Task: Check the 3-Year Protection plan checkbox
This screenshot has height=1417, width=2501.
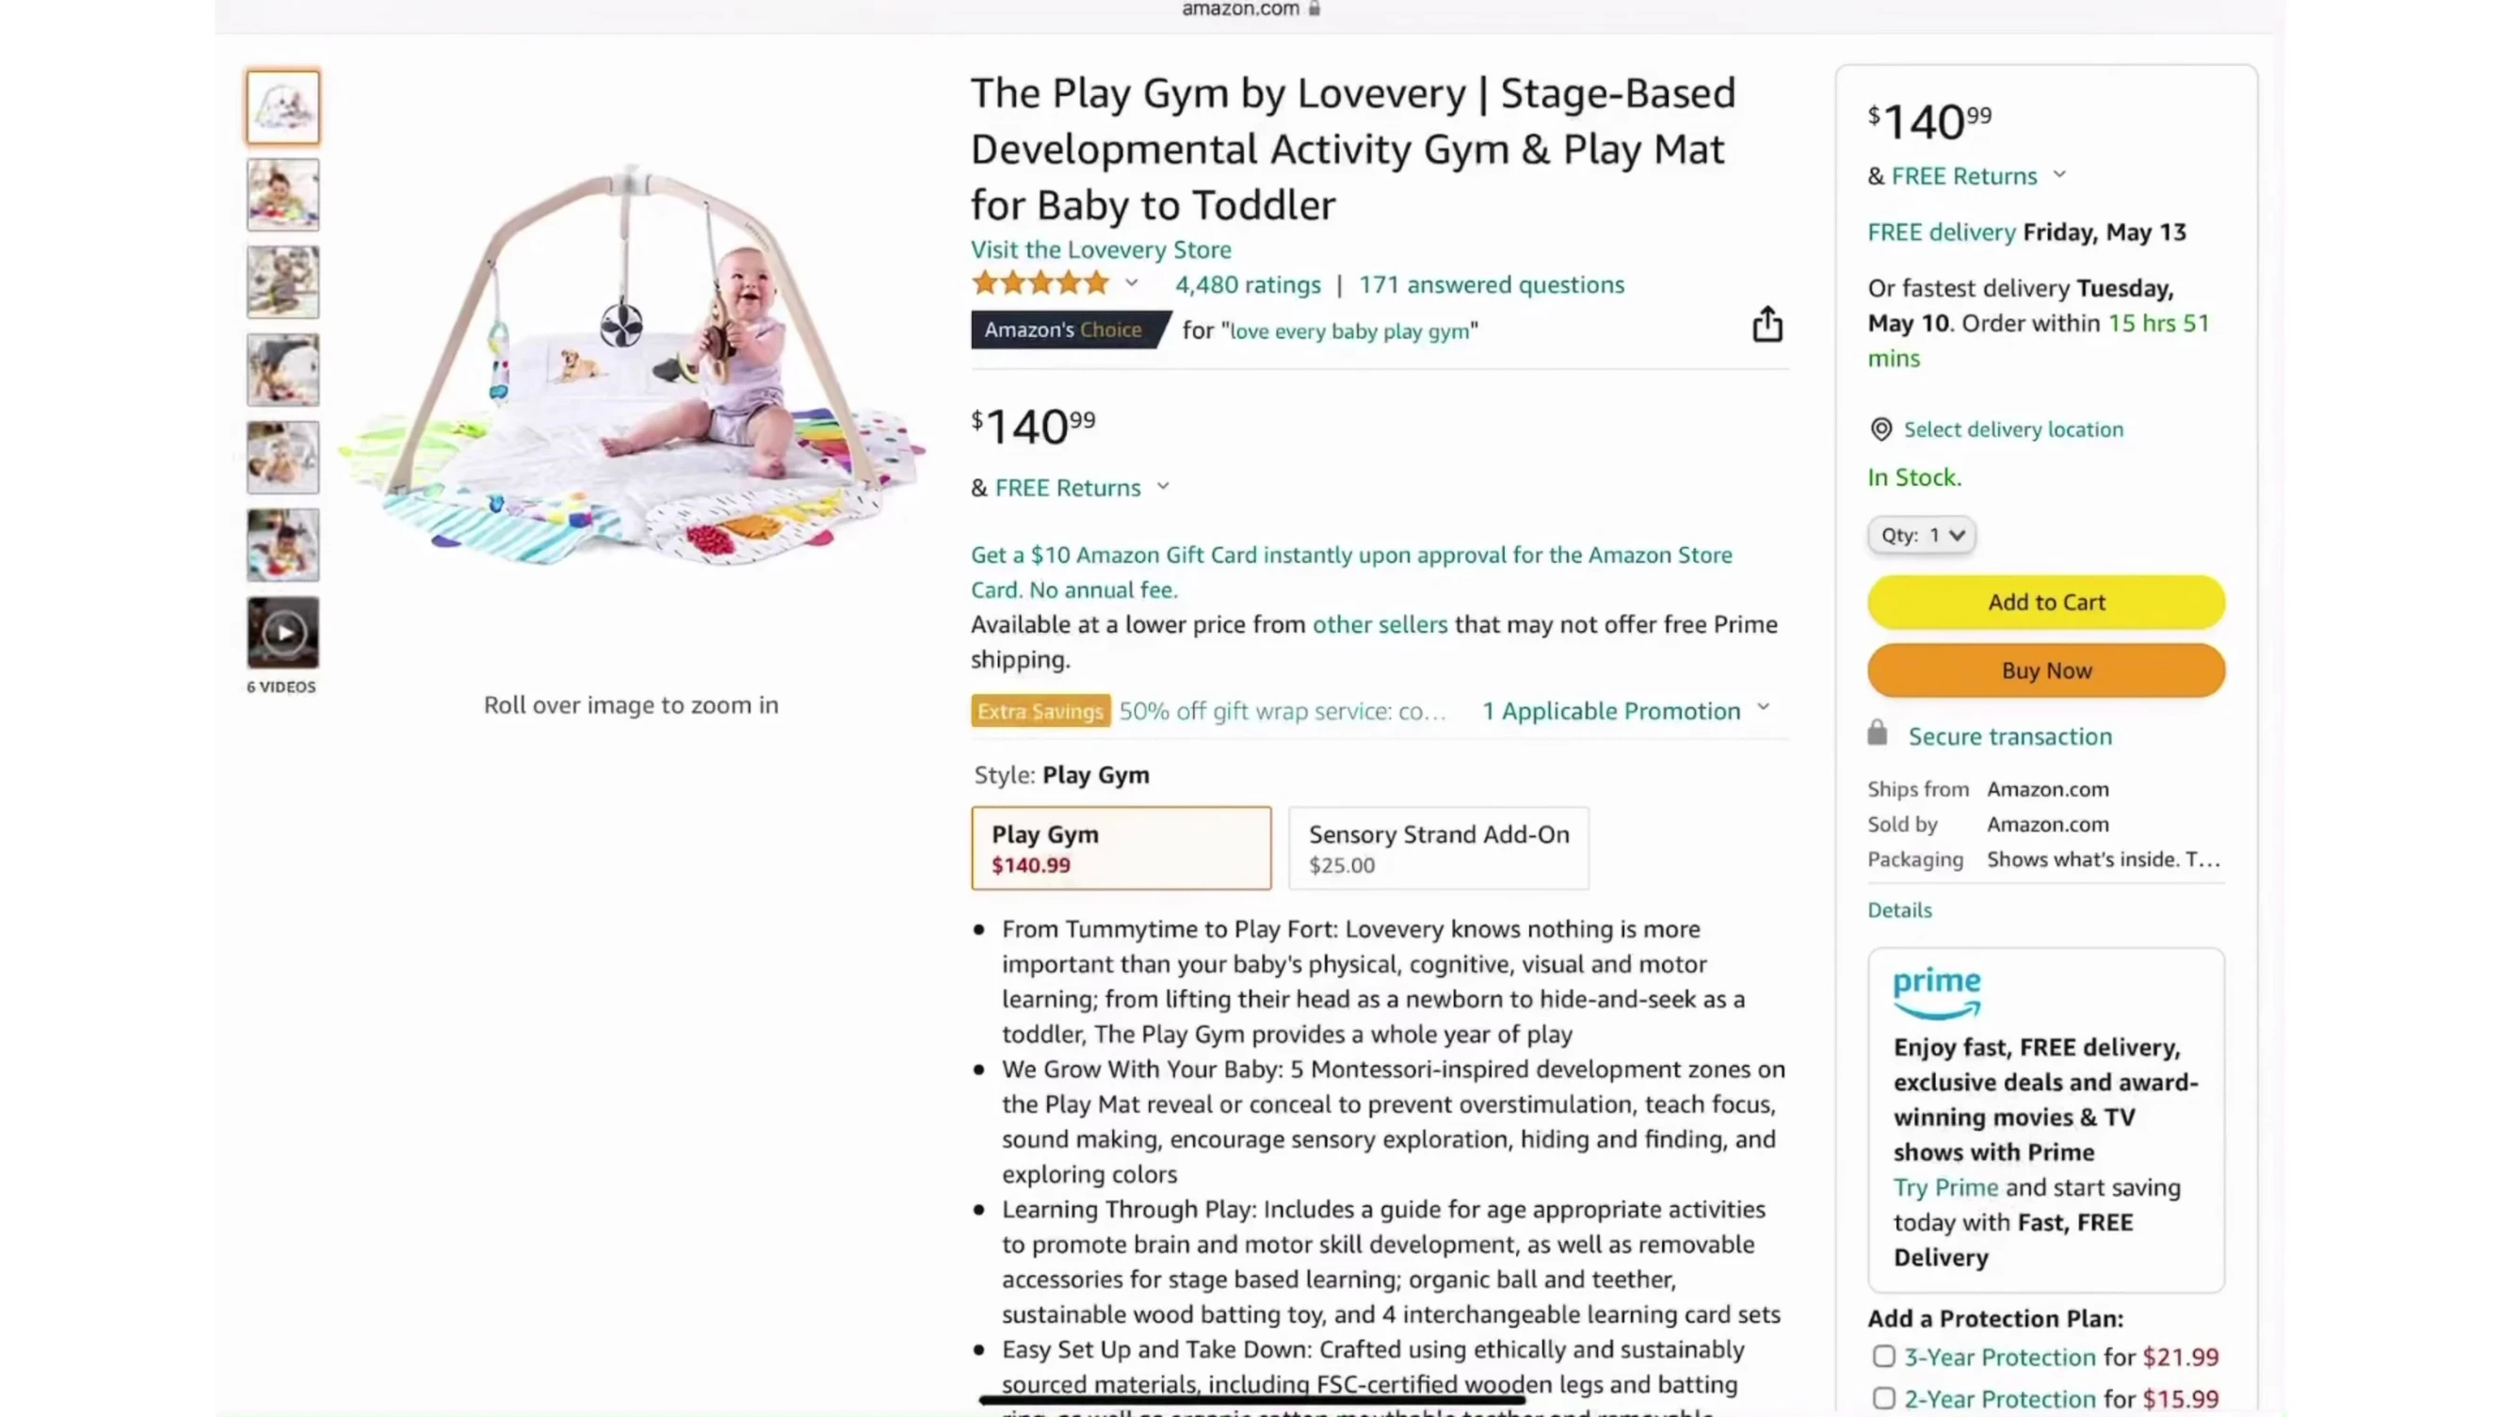Action: [x=1884, y=1356]
